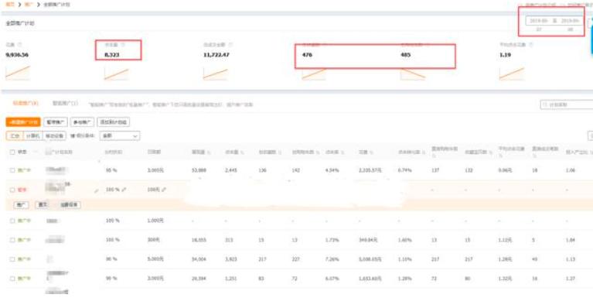Open trend chart under the 9,936.56 metric
This screenshot has width=593, height=298.
pyautogui.click(x=18, y=73)
